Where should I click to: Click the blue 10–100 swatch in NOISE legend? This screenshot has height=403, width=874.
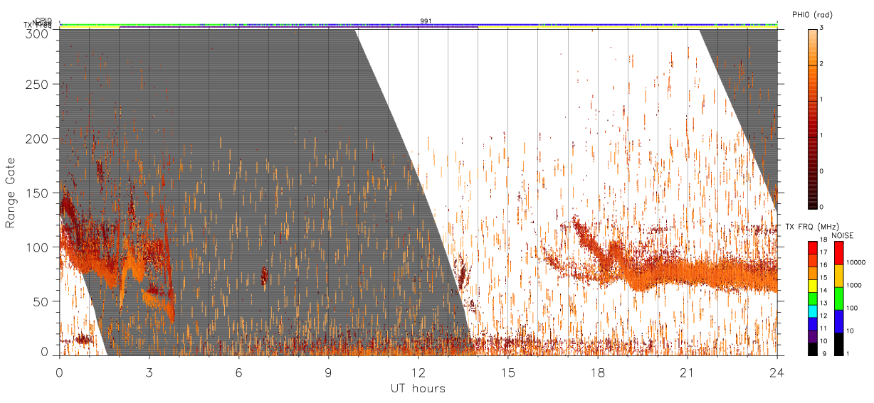pyautogui.click(x=839, y=321)
